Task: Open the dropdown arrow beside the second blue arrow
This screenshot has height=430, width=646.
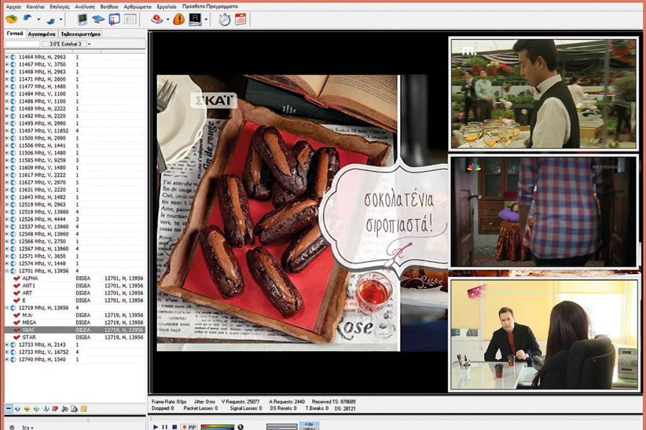Action: click(61, 20)
